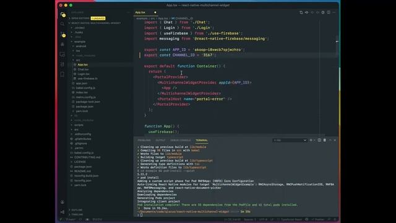
Task: Open Login.tsx in file tree
Action: point(84,74)
